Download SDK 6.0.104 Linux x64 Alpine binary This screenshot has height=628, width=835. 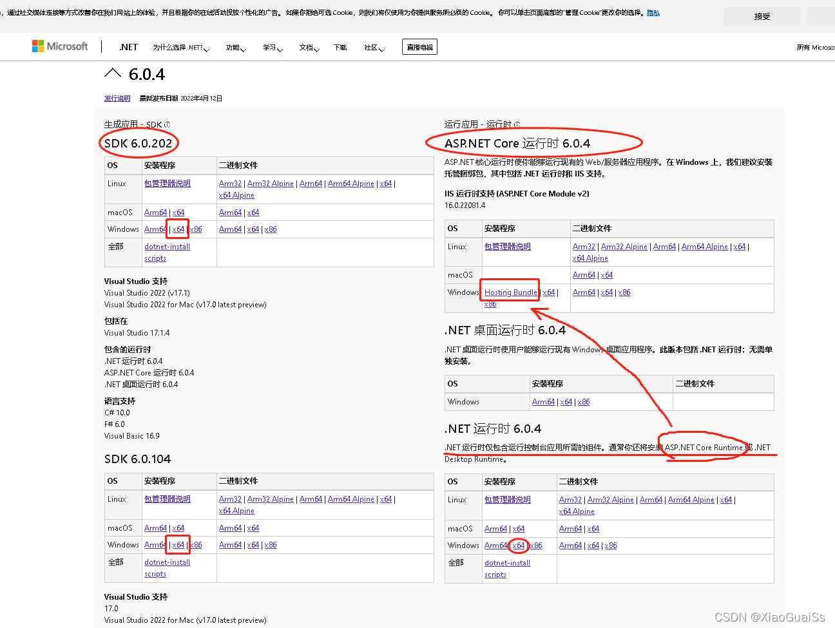tap(236, 511)
